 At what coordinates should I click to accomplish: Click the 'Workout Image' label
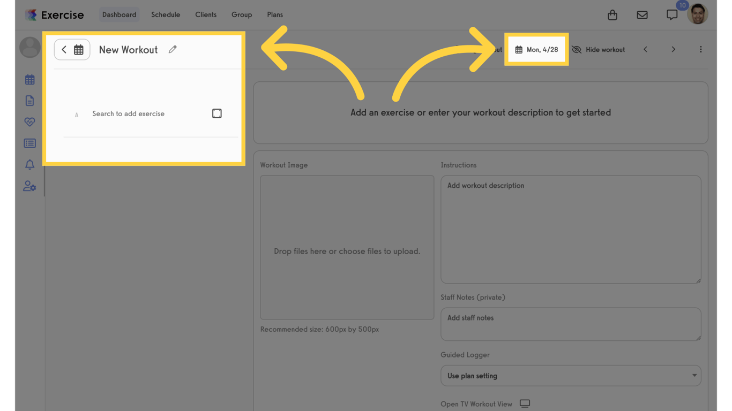coord(283,165)
